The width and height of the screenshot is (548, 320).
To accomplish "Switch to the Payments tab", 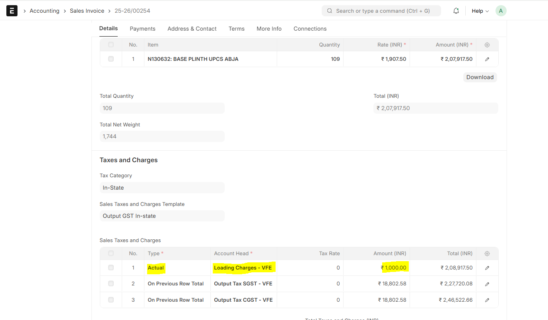I will tap(142, 28).
